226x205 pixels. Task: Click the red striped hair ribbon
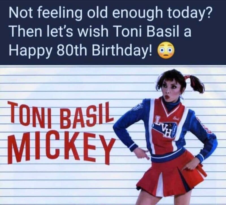coord(189,80)
